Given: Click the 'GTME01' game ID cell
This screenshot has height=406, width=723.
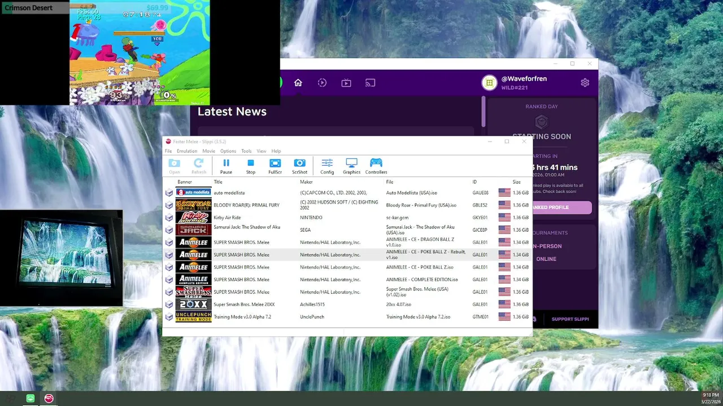Looking at the screenshot, I should [481, 317].
